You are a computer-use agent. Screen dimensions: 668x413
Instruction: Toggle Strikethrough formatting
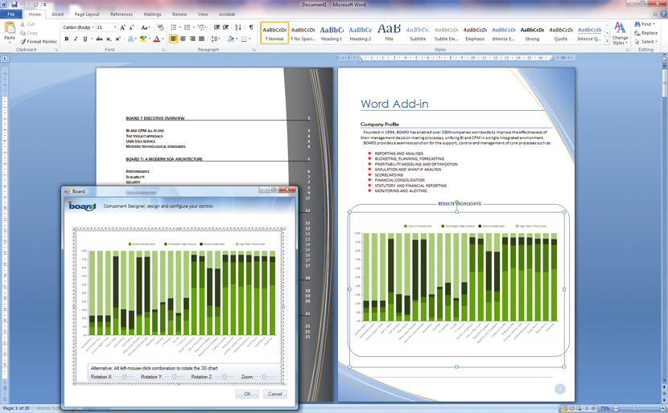pyautogui.click(x=99, y=39)
